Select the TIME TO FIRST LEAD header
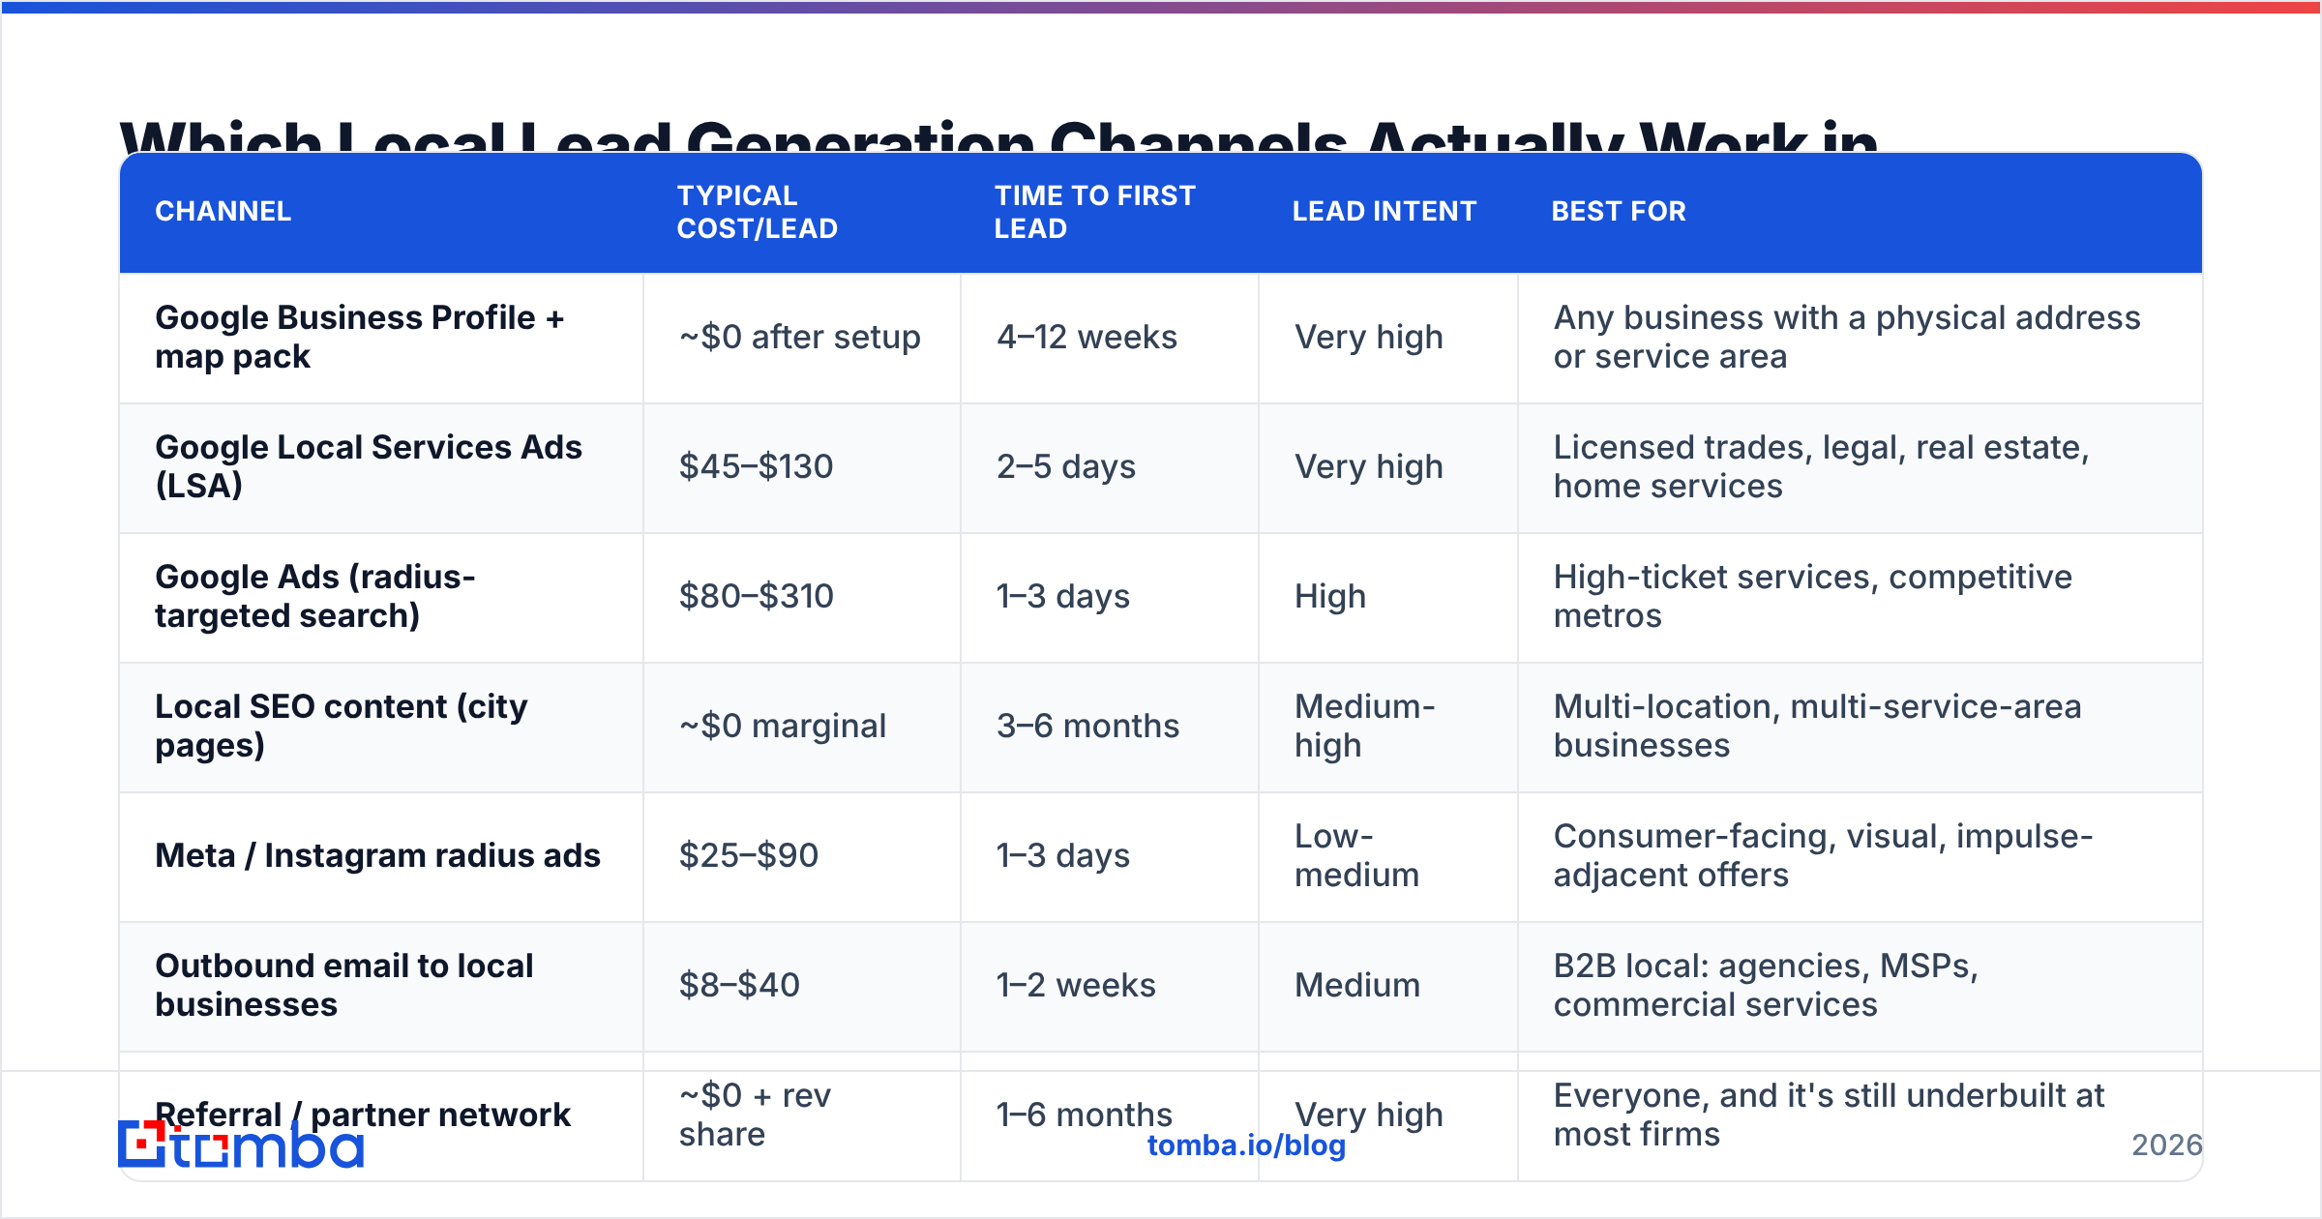Image resolution: width=2322 pixels, height=1219 pixels. [x=1095, y=212]
